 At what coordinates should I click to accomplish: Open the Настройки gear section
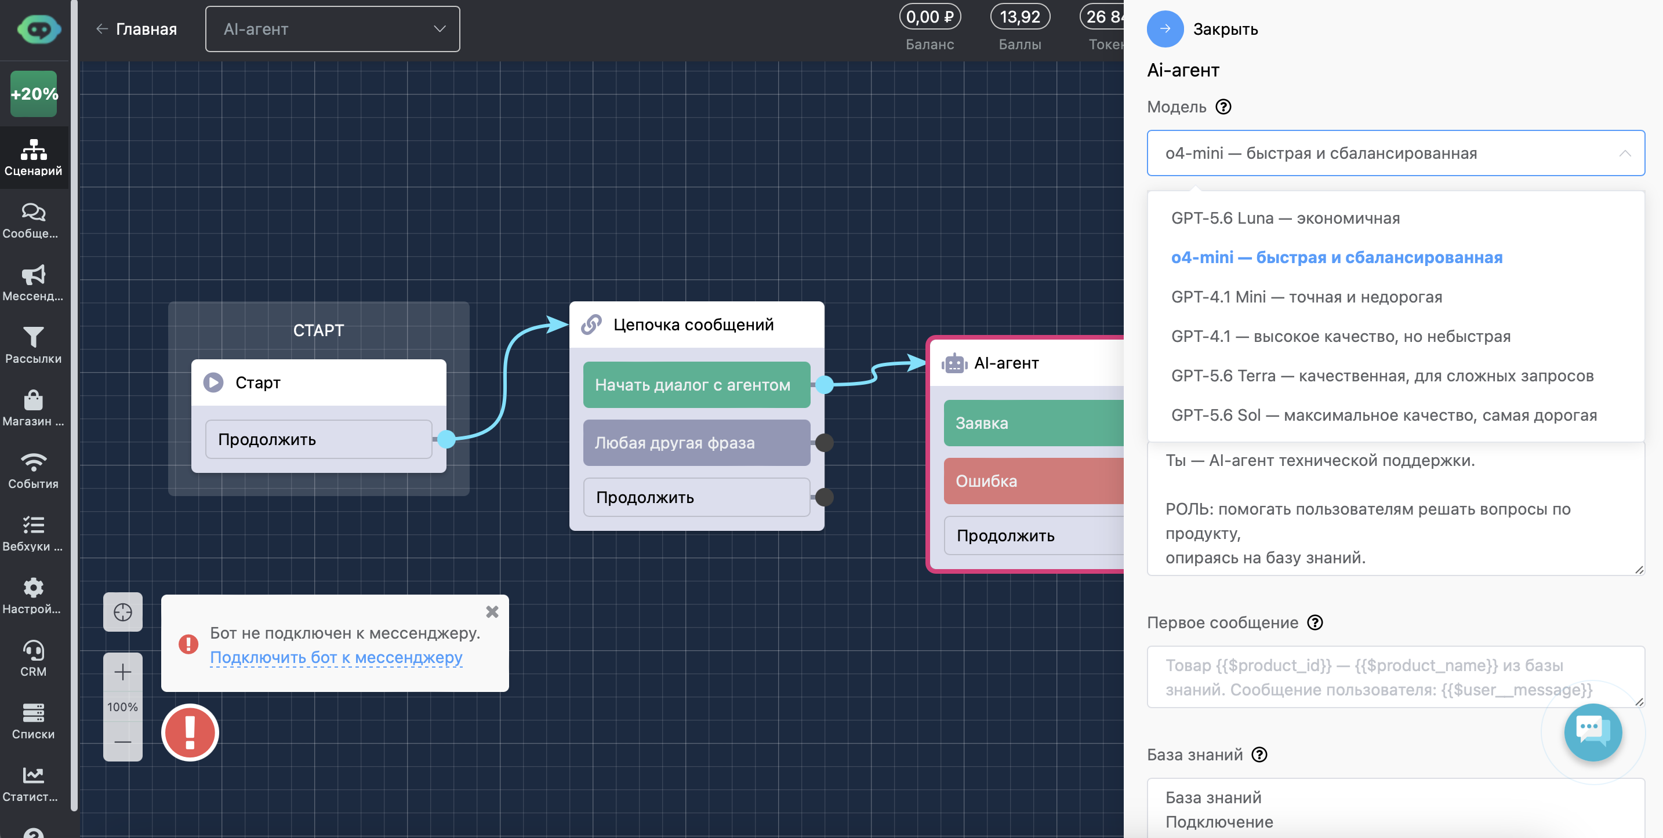34,596
